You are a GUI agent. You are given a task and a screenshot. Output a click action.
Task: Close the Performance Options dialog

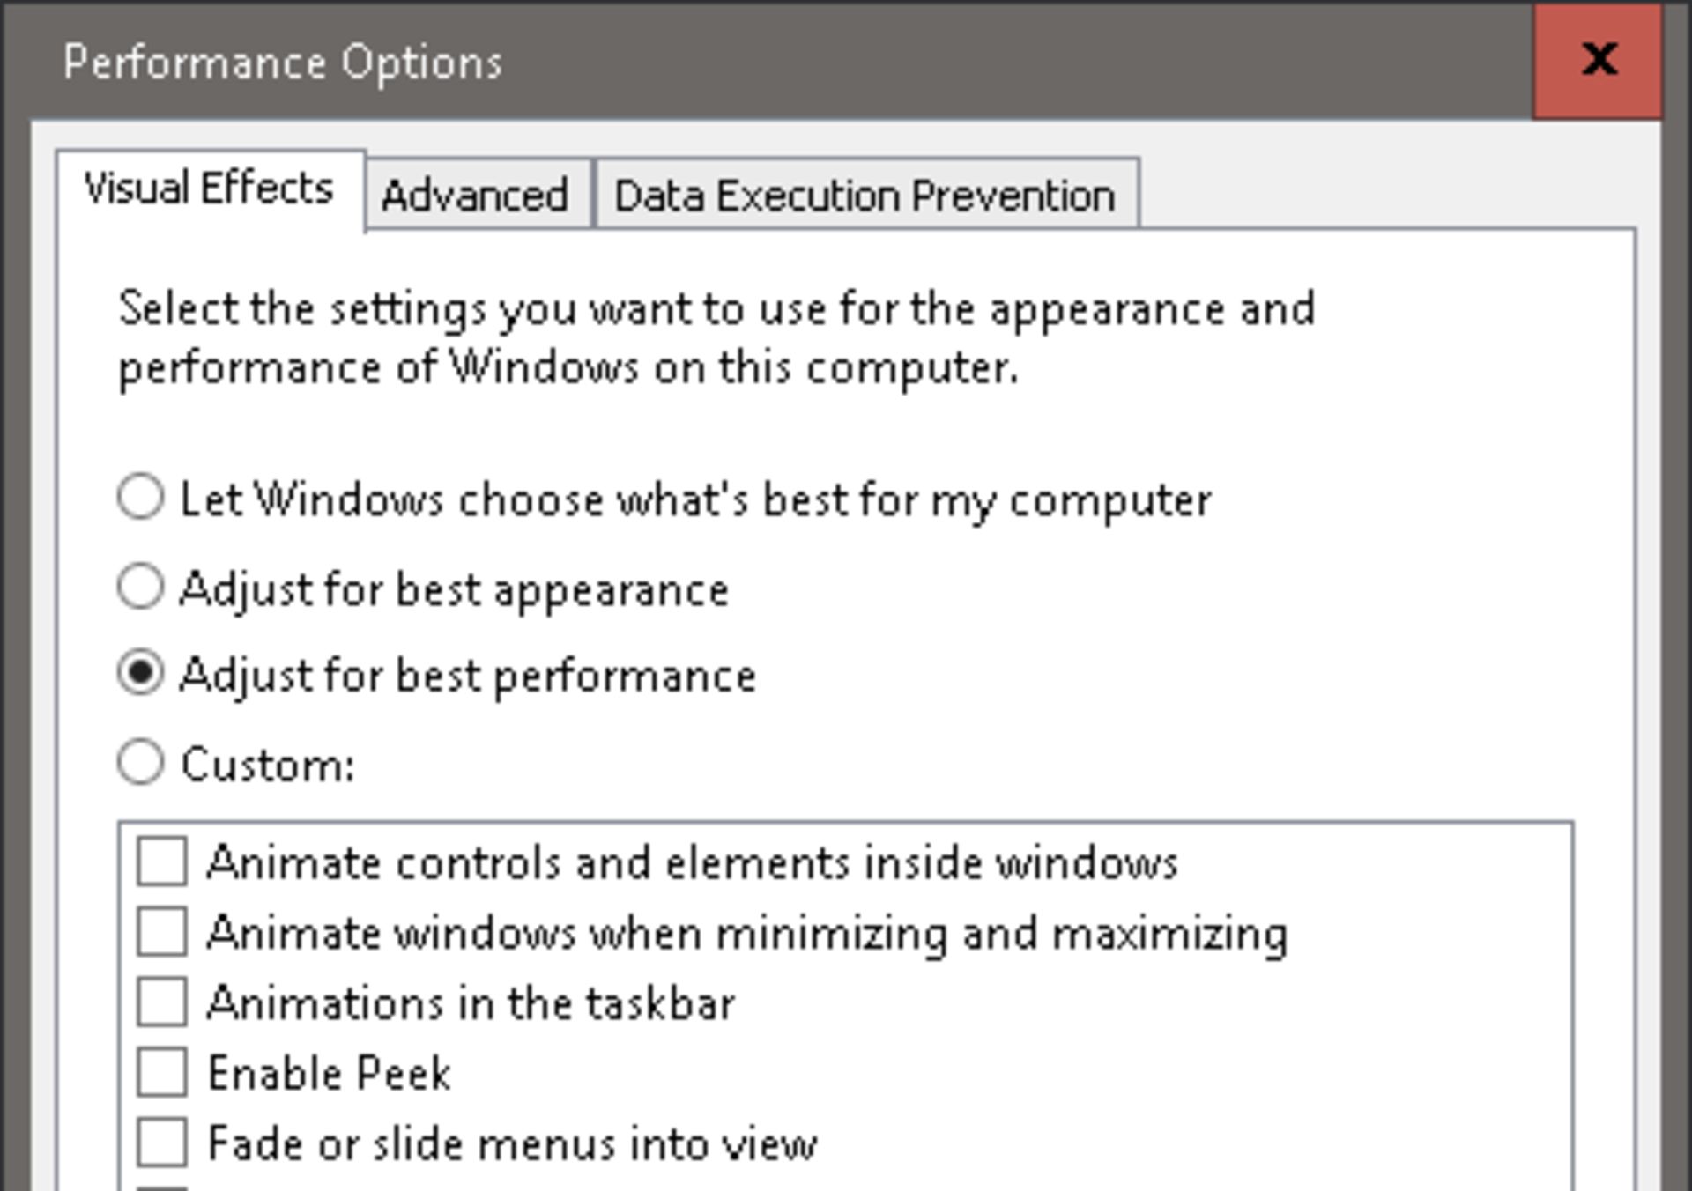coord(1598,62)
